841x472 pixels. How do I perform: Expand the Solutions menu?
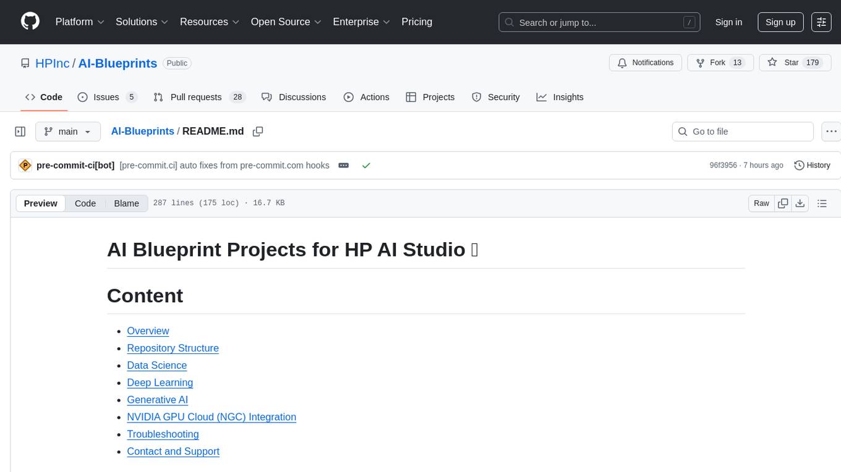click(x=142, y=22)
